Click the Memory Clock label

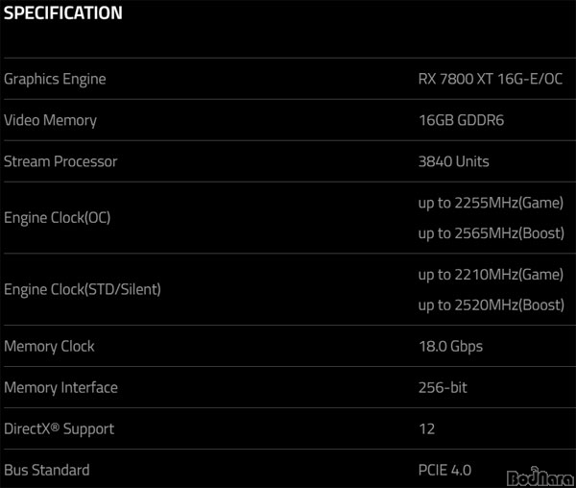pyautogui.click(x=49, y=346)
